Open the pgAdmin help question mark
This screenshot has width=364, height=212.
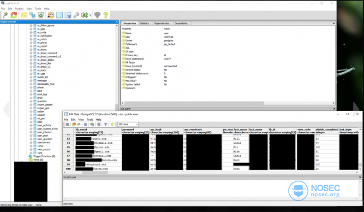106,15
